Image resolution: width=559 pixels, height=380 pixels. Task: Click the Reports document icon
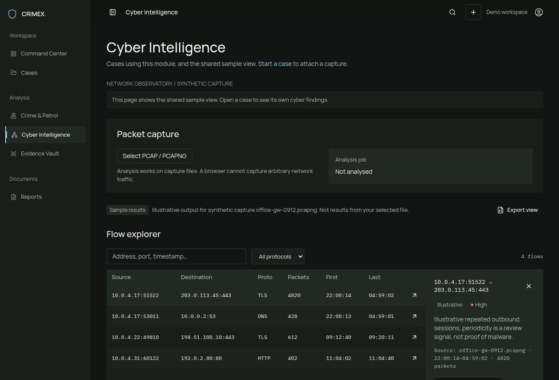[14, 197]
